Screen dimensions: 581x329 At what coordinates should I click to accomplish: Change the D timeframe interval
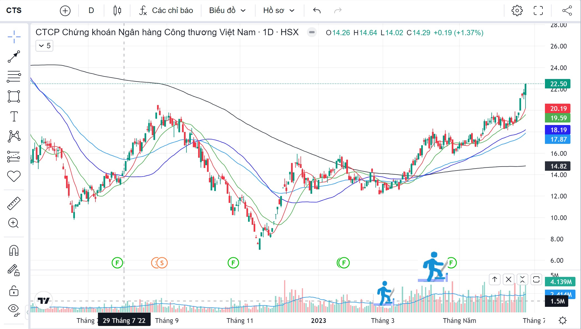pyautogui.click(x=91, y=11)
